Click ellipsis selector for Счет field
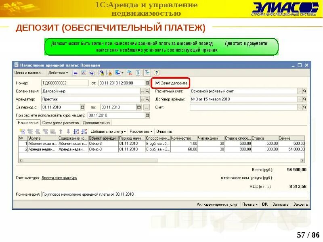The height and width of the screenshot is (242, 323). coord(300,107)
